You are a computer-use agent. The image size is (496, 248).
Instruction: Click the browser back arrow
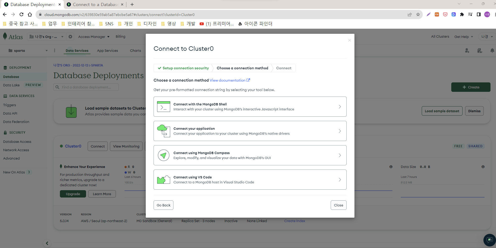pyautogui.click(x=5, y=14)
